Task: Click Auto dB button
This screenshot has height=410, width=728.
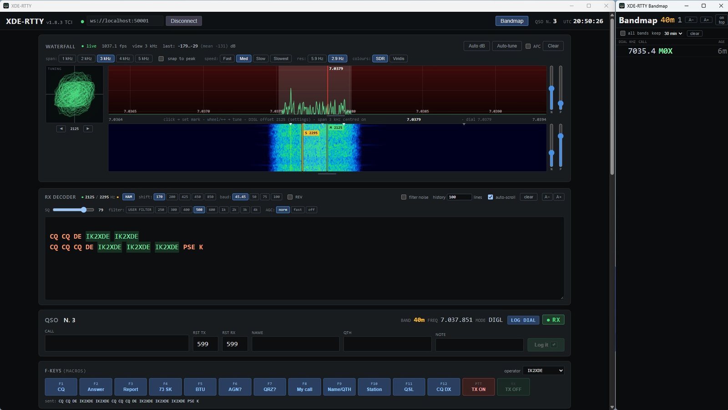Action: 476,46
